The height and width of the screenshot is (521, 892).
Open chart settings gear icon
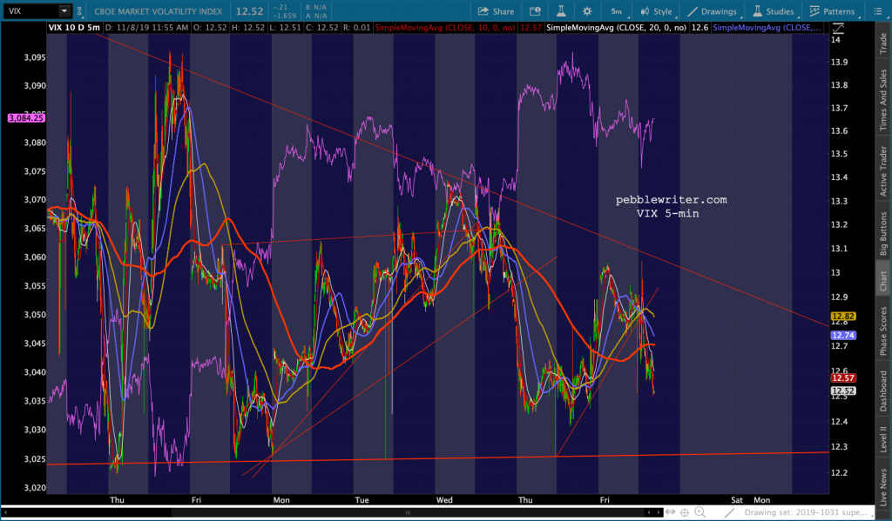click(587, 11)
